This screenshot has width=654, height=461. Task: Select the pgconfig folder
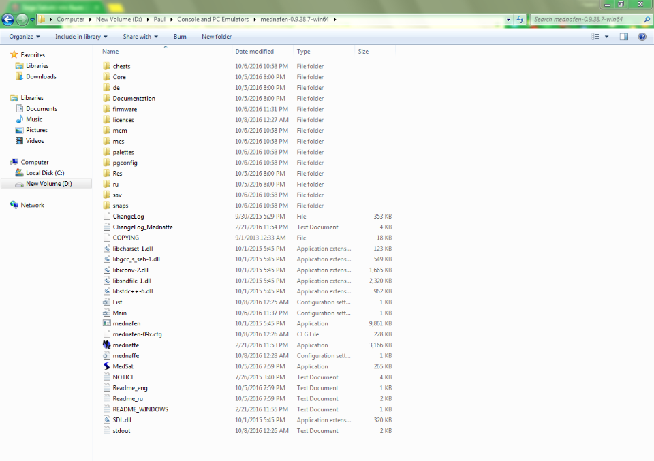125,163
